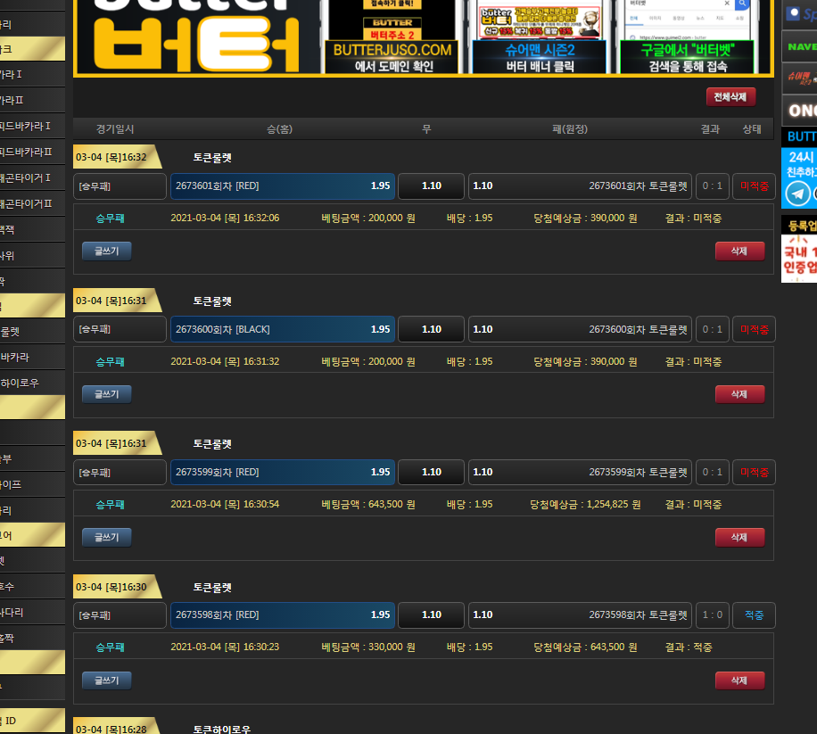Click the 전체삭제 delete-all button

click(730, 97)
